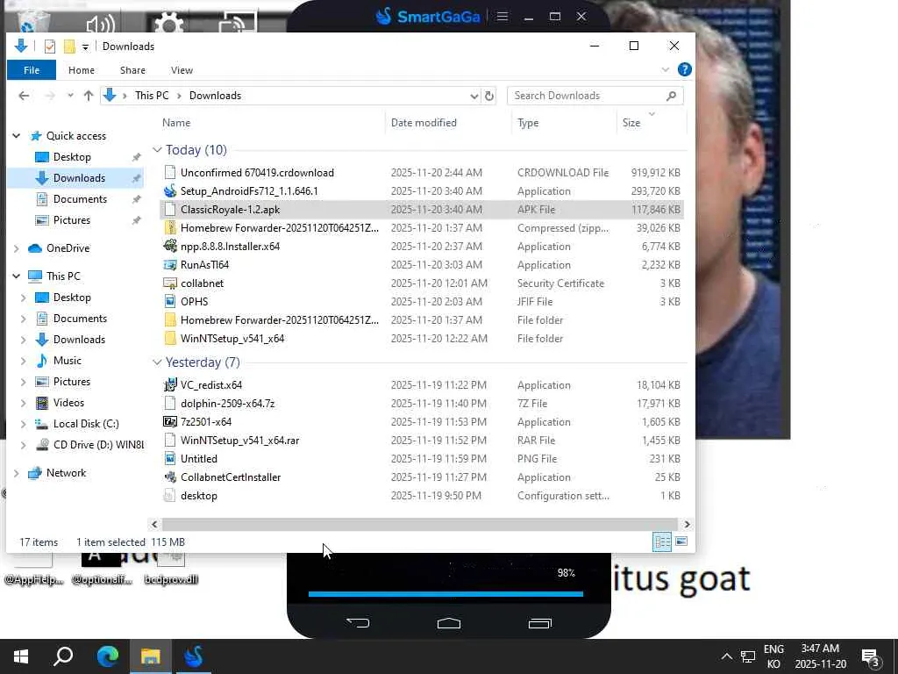Click the Properties quick access toolbar icon
This screenshot has height=674, width=898.
coord(50,47)
